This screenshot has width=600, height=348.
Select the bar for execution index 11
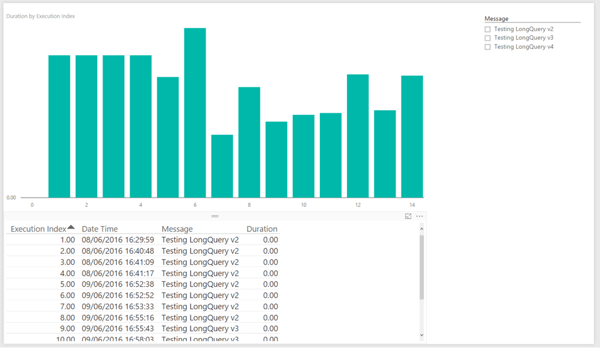pyautogui.click(x=331, y=155)
